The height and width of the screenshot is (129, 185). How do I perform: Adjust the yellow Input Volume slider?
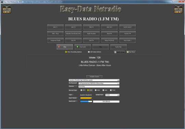coord(86,98)
